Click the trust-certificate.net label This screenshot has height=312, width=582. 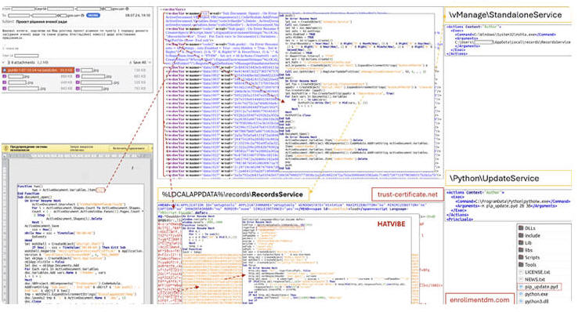(407, 194)
